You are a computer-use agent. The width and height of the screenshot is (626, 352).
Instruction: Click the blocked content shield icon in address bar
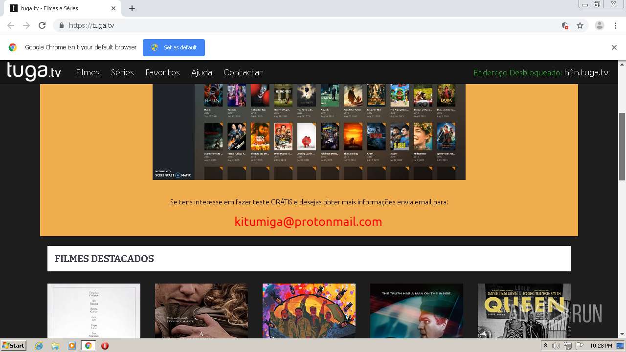coord(565,25)
